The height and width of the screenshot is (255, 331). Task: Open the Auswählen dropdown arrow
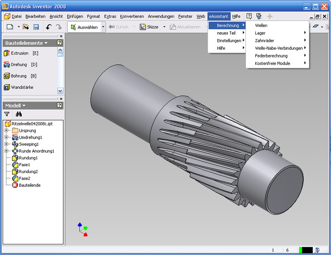pyautogui.click(x=103, y=27)
